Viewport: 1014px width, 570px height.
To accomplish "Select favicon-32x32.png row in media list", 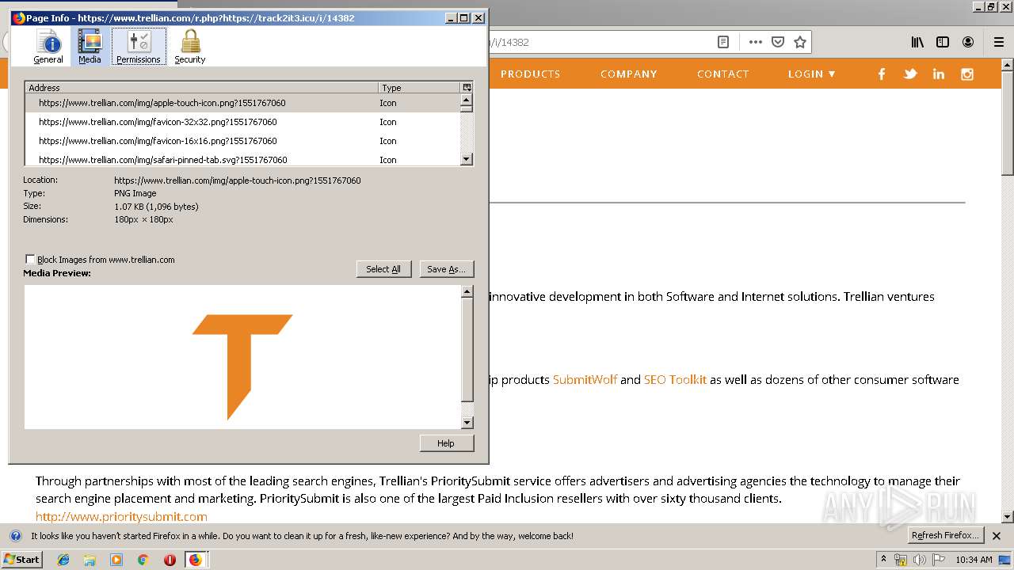I will pos(242,122).
